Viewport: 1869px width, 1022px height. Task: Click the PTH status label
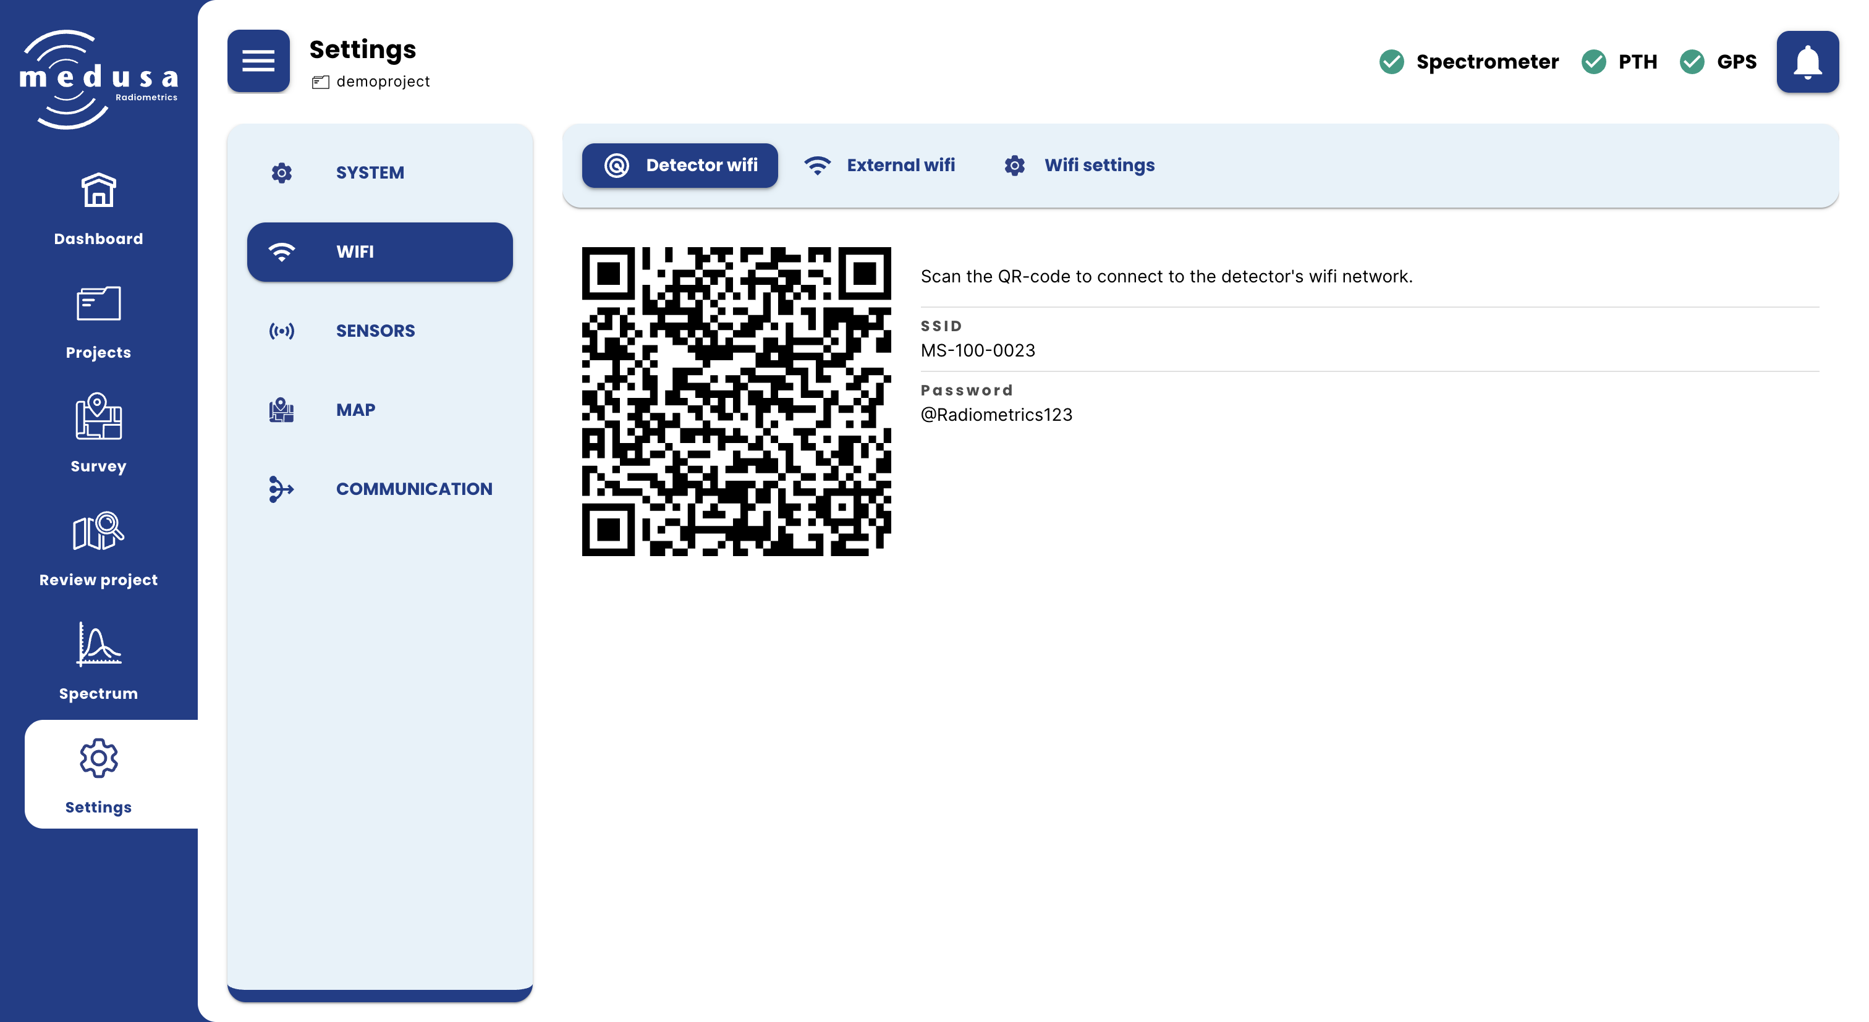[1638, 62]
